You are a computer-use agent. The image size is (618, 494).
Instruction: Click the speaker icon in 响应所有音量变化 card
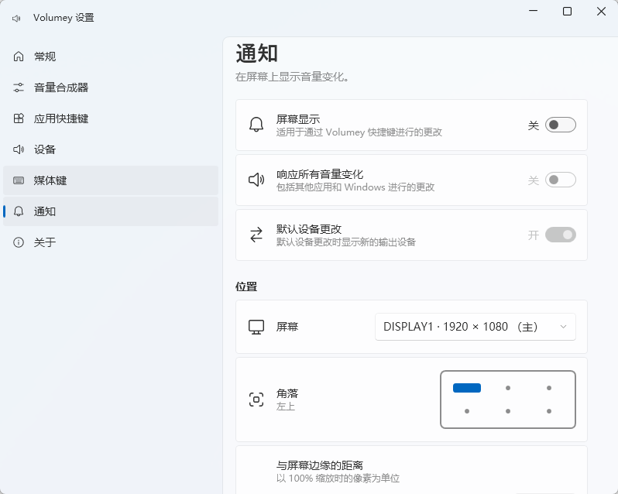(256, 180)
